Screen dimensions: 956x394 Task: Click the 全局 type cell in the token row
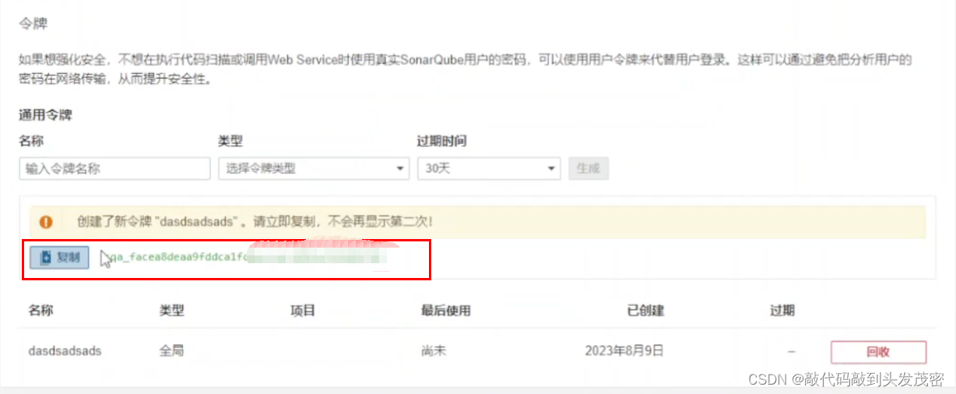pyautogui.click(x=171, y=351)
